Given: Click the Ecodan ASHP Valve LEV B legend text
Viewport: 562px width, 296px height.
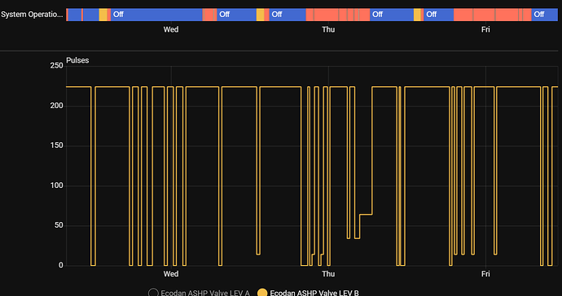Looking at the screenshot, I should (x=314, y=293).
